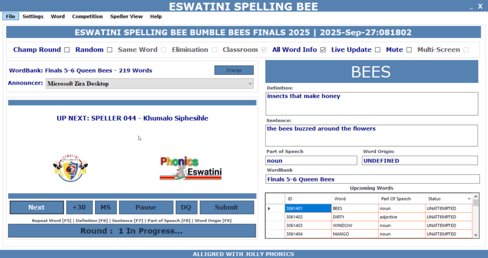Open the Competition menu
This screenshot has height=258, width=488.
[87, 16]
